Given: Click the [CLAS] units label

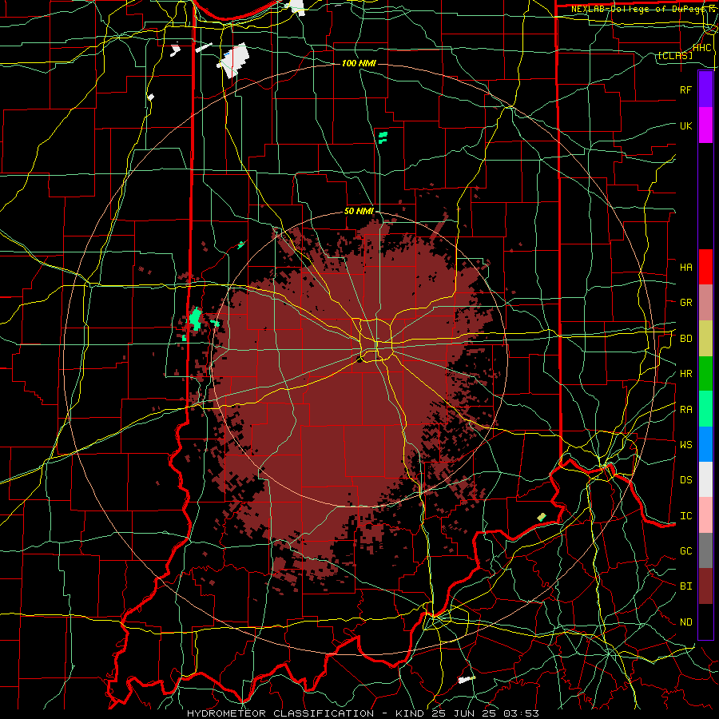Looking at the screenshot, I should (675, 55).
